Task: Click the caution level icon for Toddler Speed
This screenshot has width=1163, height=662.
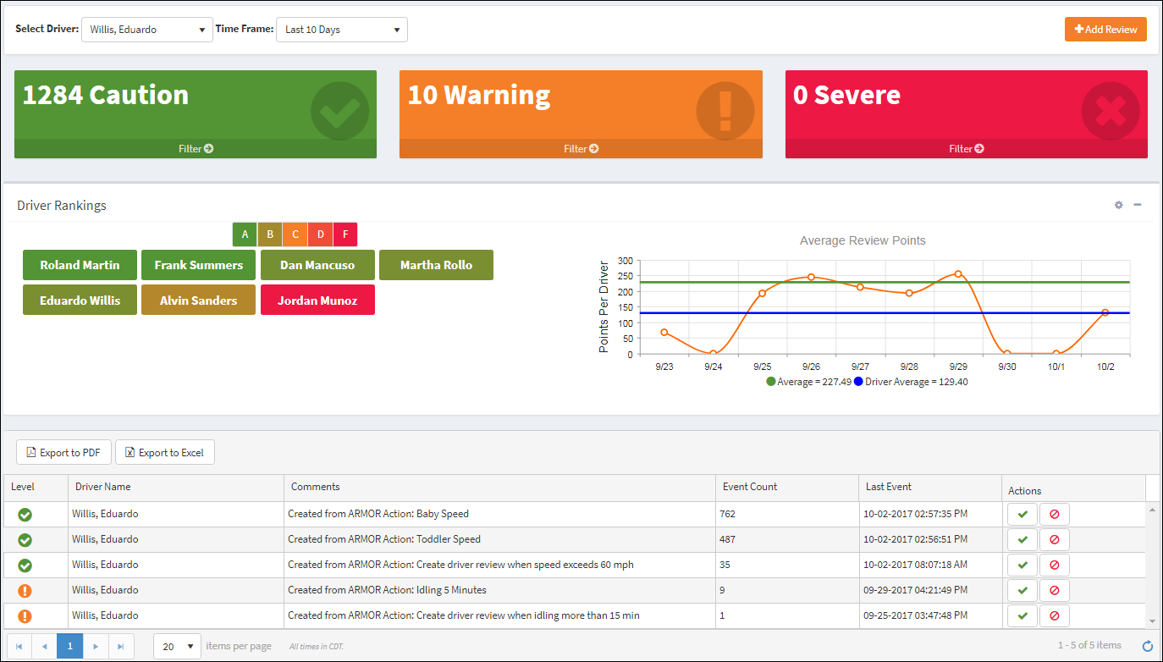Action: 25,539
